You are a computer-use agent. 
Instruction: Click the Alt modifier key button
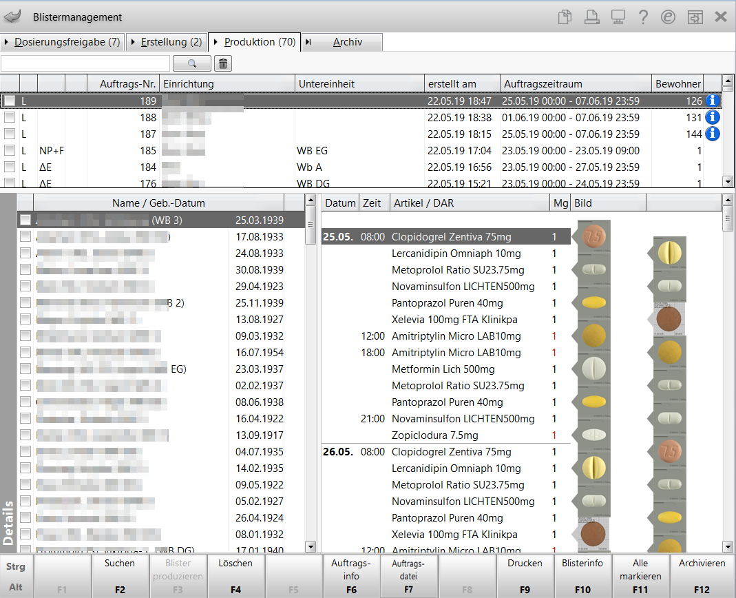tap(15, 587)
